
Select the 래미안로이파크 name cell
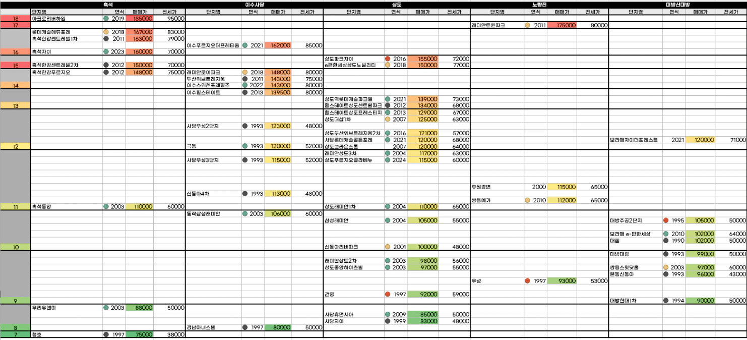(214, 72)
